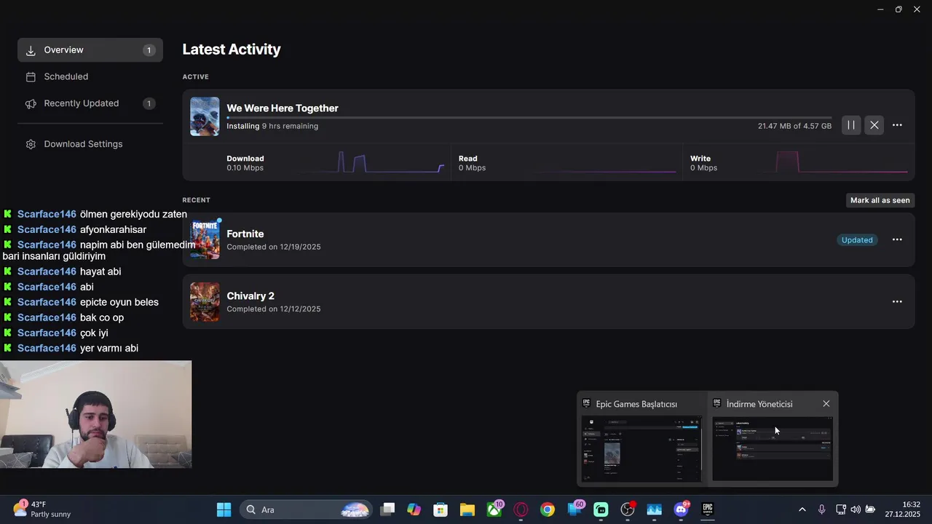Open the Xbox app from the taskbar
The width and height of the screenshot is (932, 524).
click(x=494, y=509)
